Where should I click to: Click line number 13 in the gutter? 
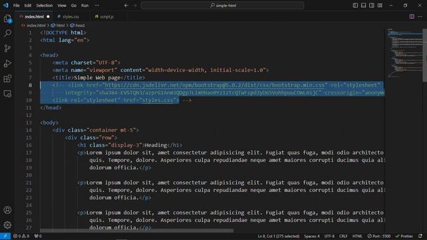(x=29, y=123)
